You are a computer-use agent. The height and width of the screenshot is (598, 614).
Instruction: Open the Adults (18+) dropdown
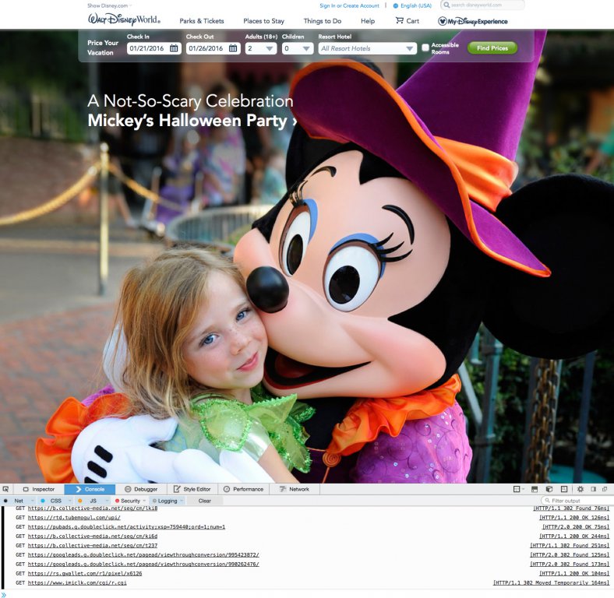coord(261,48)
